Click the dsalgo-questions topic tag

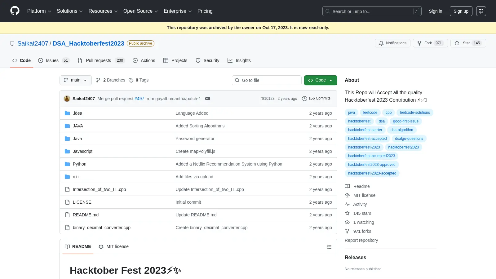(x=409, y=139)
